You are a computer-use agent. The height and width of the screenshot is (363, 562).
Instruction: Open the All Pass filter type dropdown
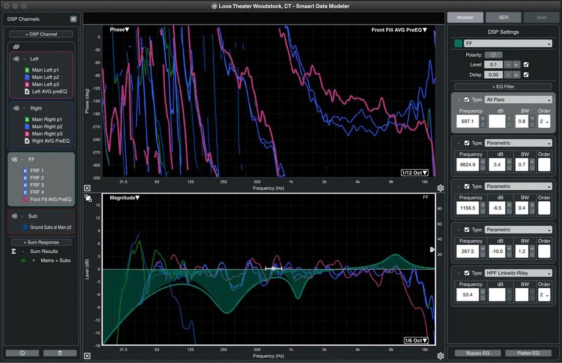tap(518, 100)
